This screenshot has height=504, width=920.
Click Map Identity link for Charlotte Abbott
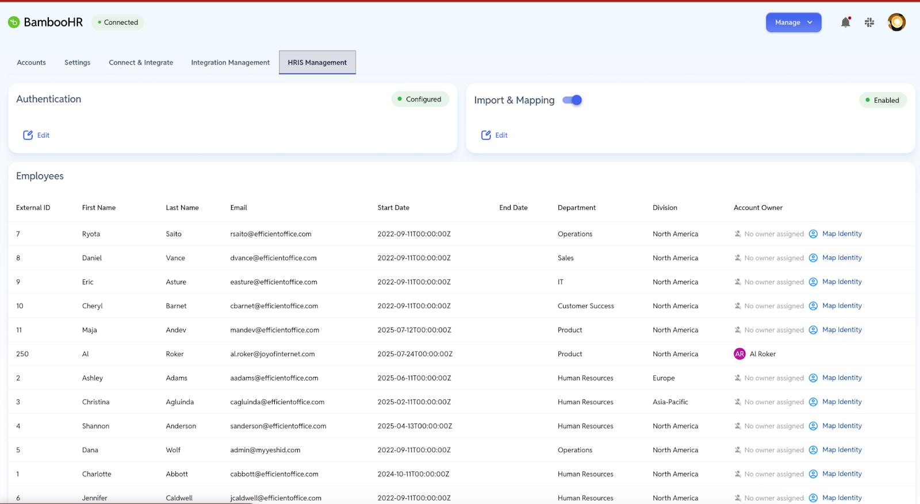842,474
